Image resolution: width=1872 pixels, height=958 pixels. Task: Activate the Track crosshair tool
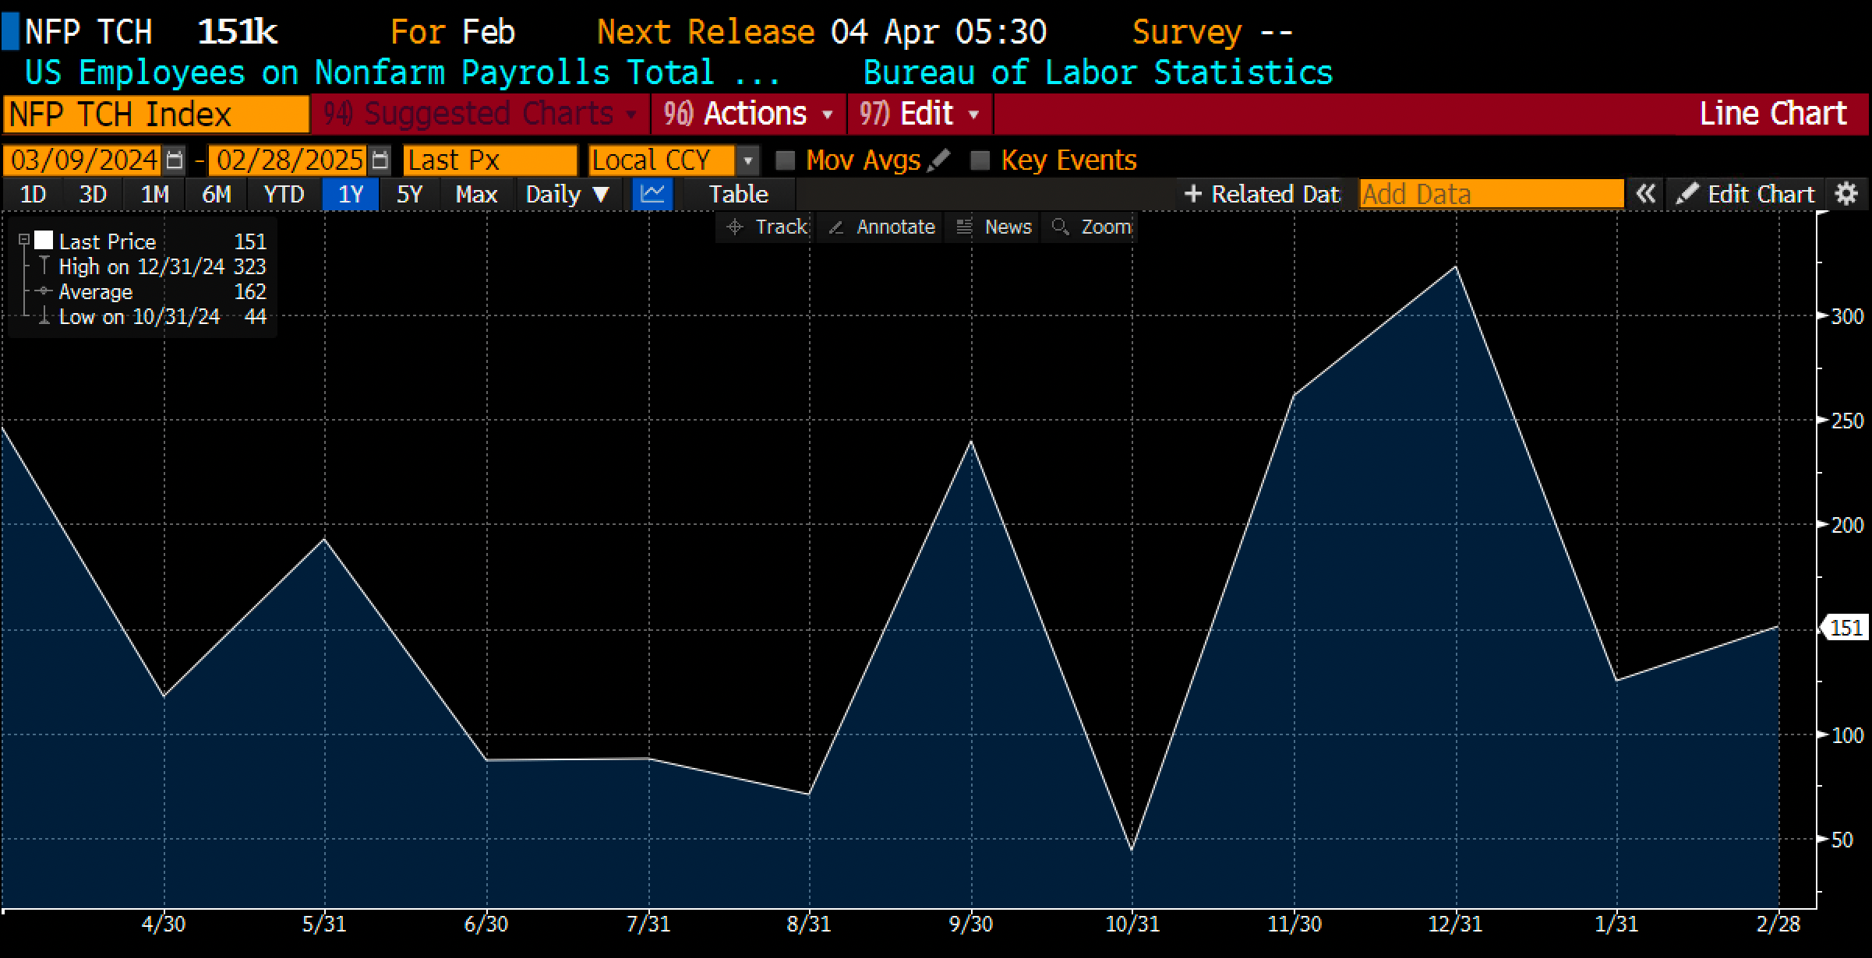click(765, 227)
